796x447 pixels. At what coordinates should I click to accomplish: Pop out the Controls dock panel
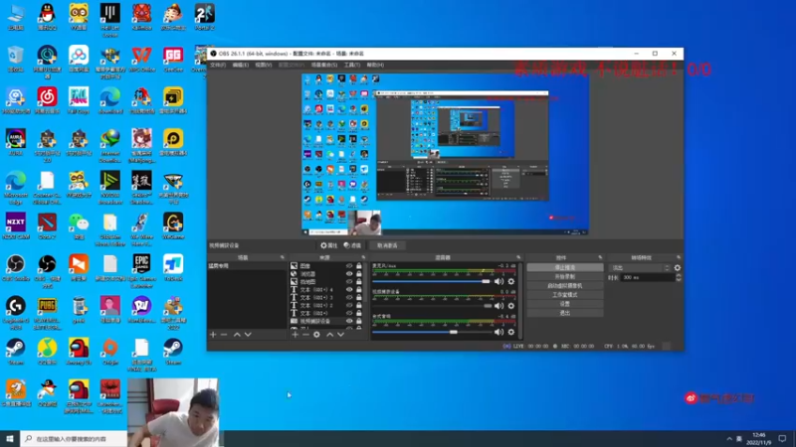click(x=600, y=257)
